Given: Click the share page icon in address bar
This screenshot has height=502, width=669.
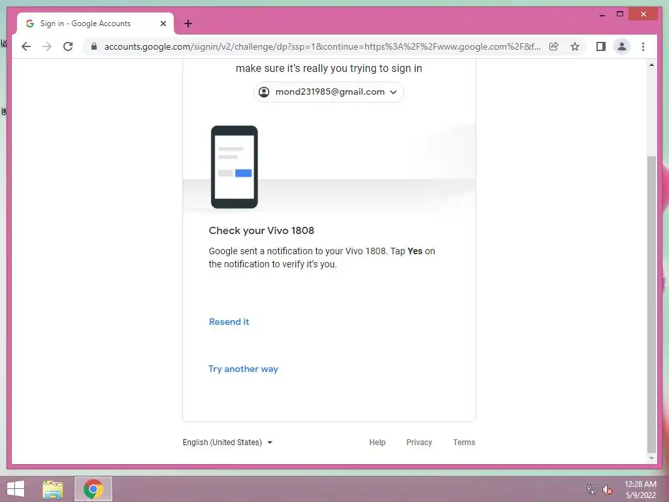Looking at the screenshot, I should pyautogui.click(x=554, y=46).
